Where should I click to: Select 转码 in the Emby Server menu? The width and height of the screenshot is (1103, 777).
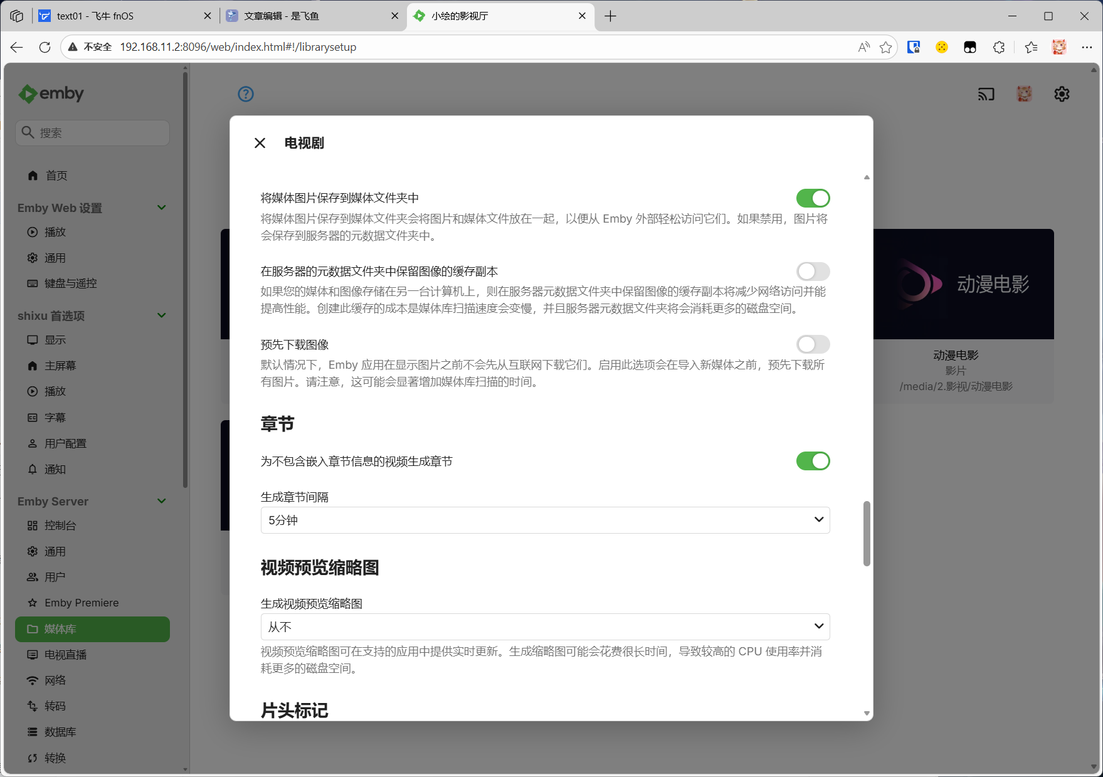point(55,706)
